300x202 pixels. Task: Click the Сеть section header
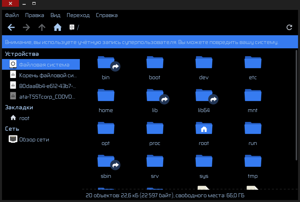[12, 129]
